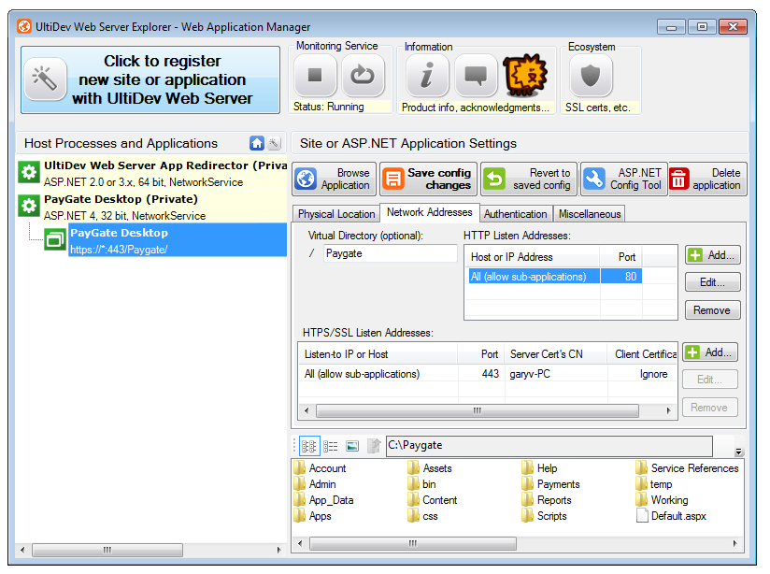770x574 pixels.
Task: Switch to Physical Location tab
Action: pos(335,214)
